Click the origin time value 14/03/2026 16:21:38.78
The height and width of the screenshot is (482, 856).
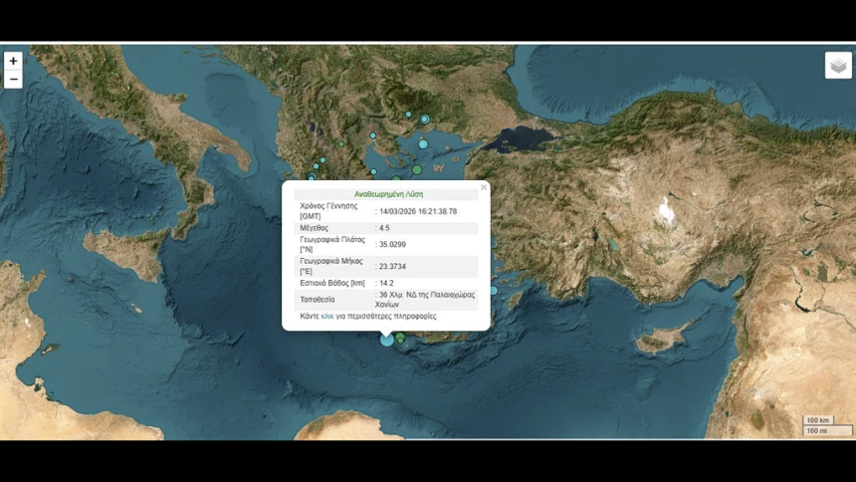(x=418, y=211)
